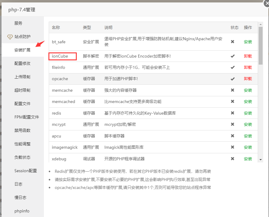The image size is (269, 217).
Task: Install the memcache extension
Action: point(248,90)
